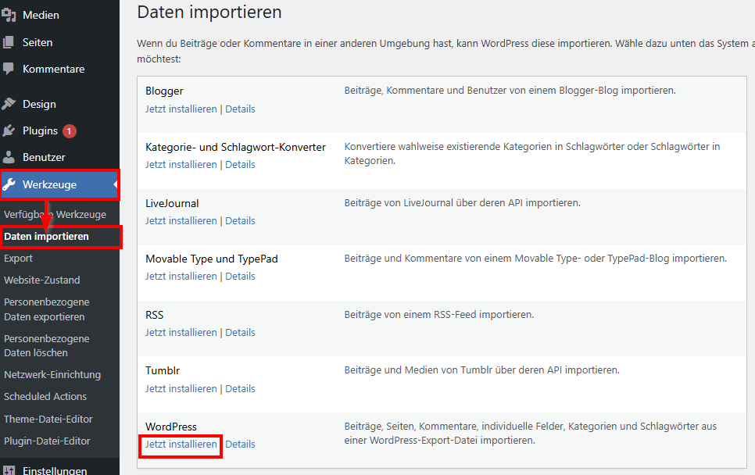View Details for LiveJournal importer
755x475 pixels.
click(240, 221)
